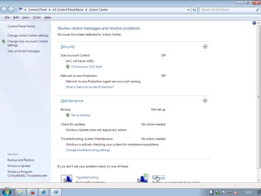Viewport: 261px width, 196px height.
Task: Click the Security section heading
Action: pos(68,47)
